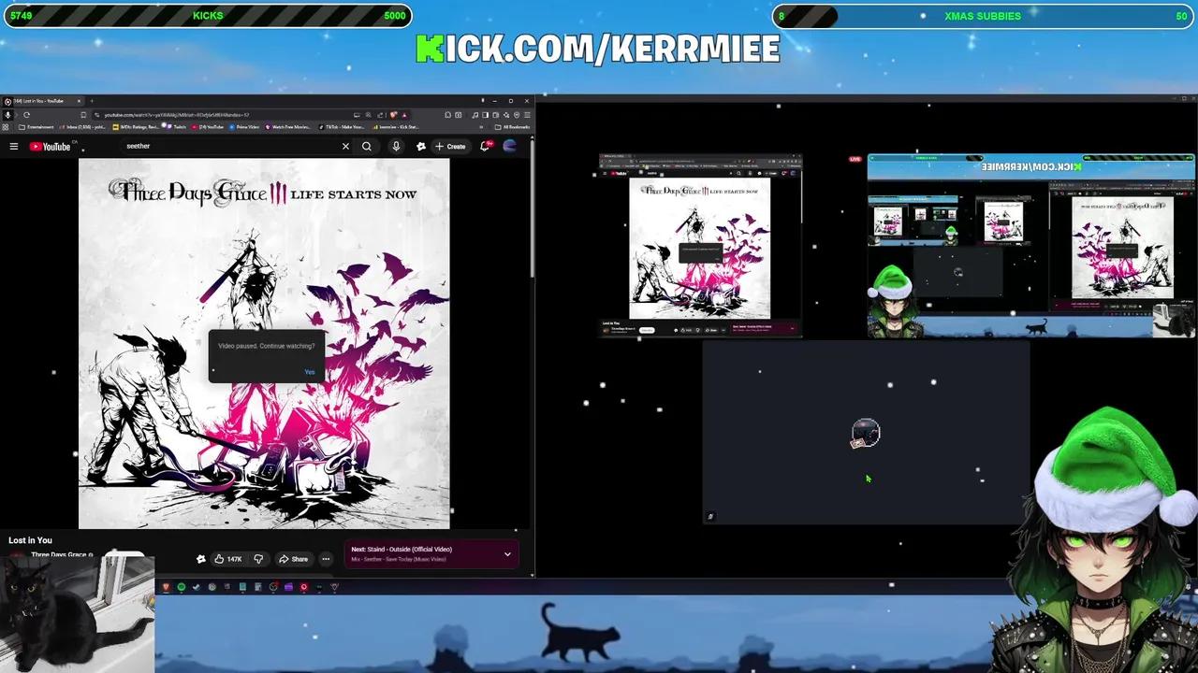Share the Lost in You video
This screenshot has height=673, width=1198.
click(x=293, y=559)
